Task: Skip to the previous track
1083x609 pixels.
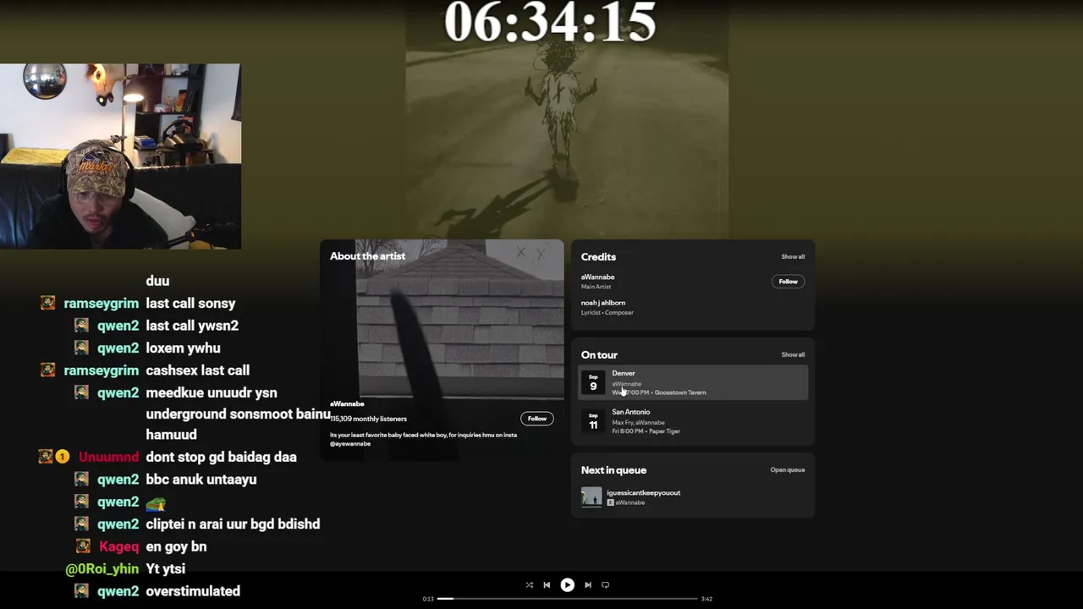Action: [x=547, y=584]
